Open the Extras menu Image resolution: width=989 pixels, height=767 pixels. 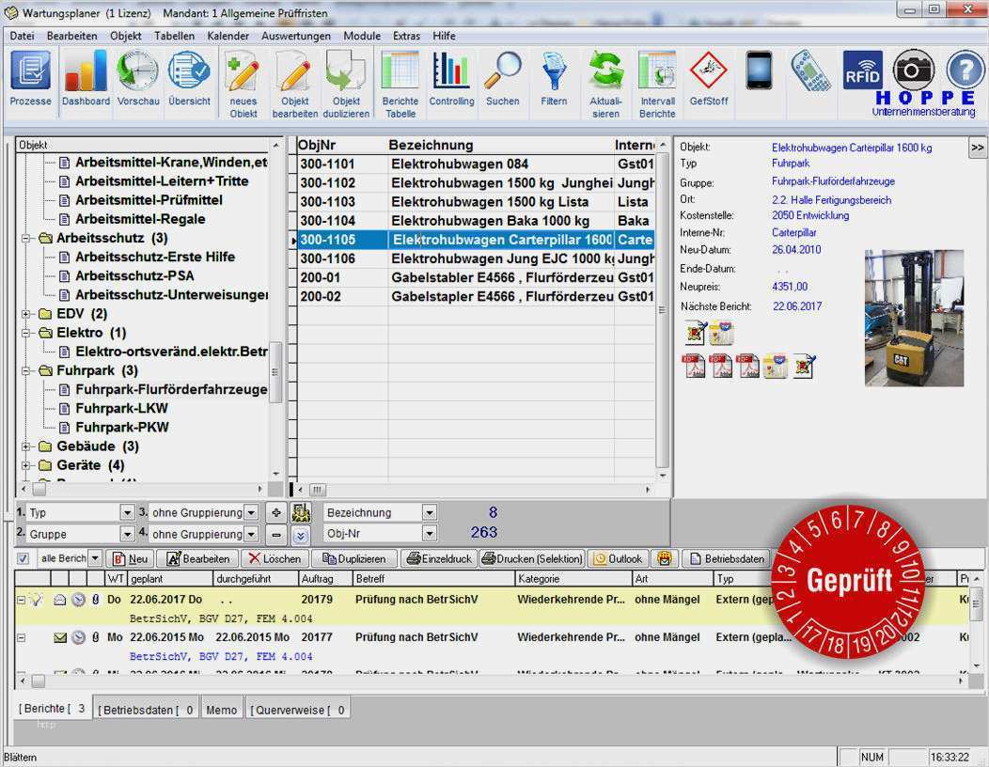click(x=406, y=36)
